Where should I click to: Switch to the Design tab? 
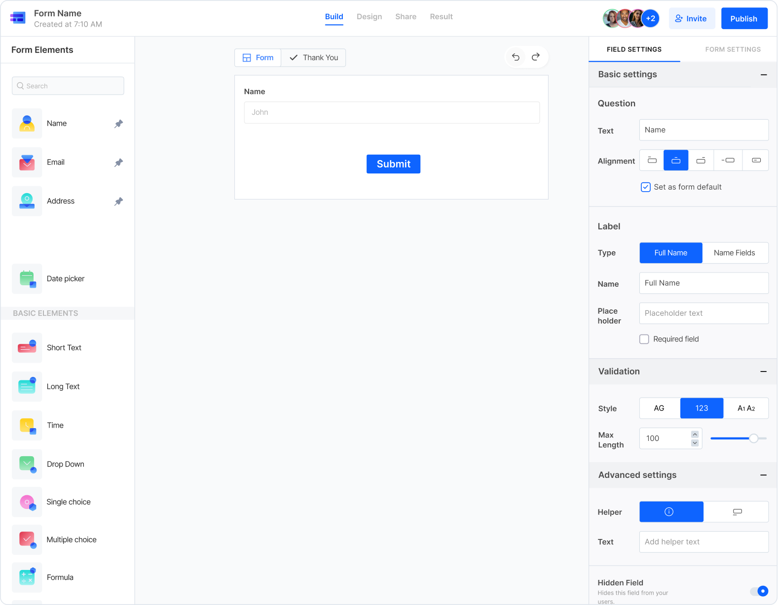click(x=369, y=17)
